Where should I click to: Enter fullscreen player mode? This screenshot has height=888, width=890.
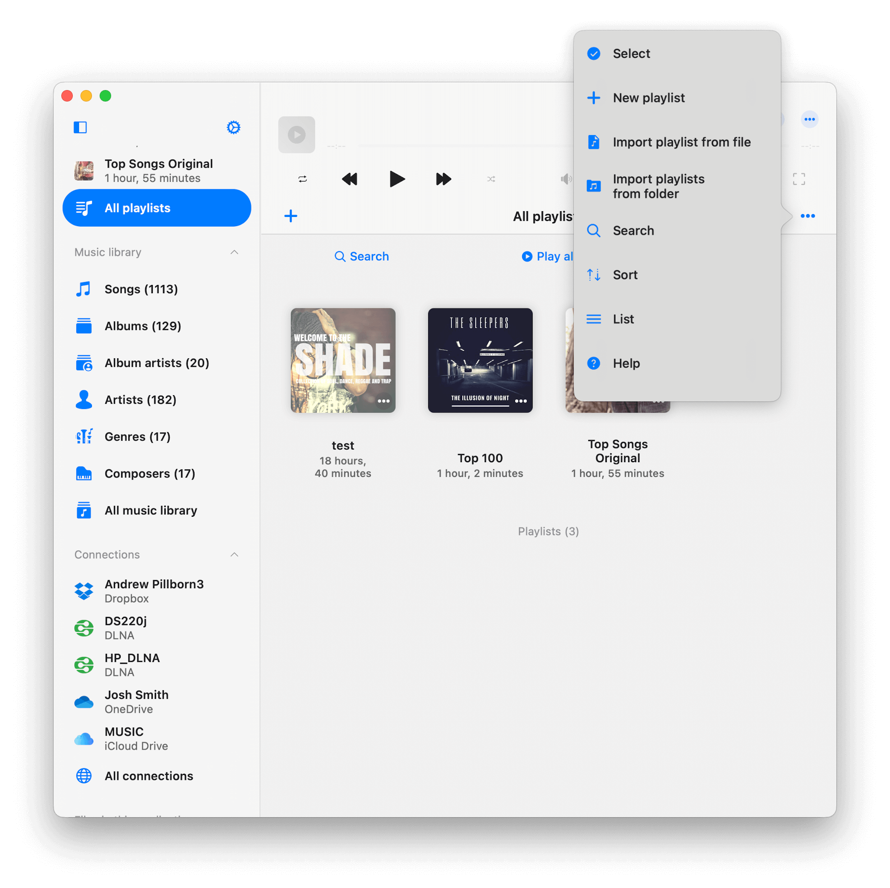pyautogui.click(x=799, y=179)
